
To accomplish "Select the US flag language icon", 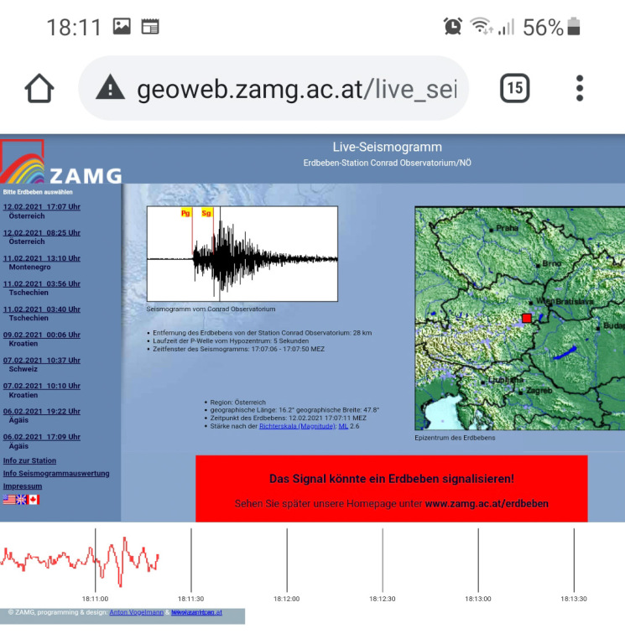I will point(9,500).
